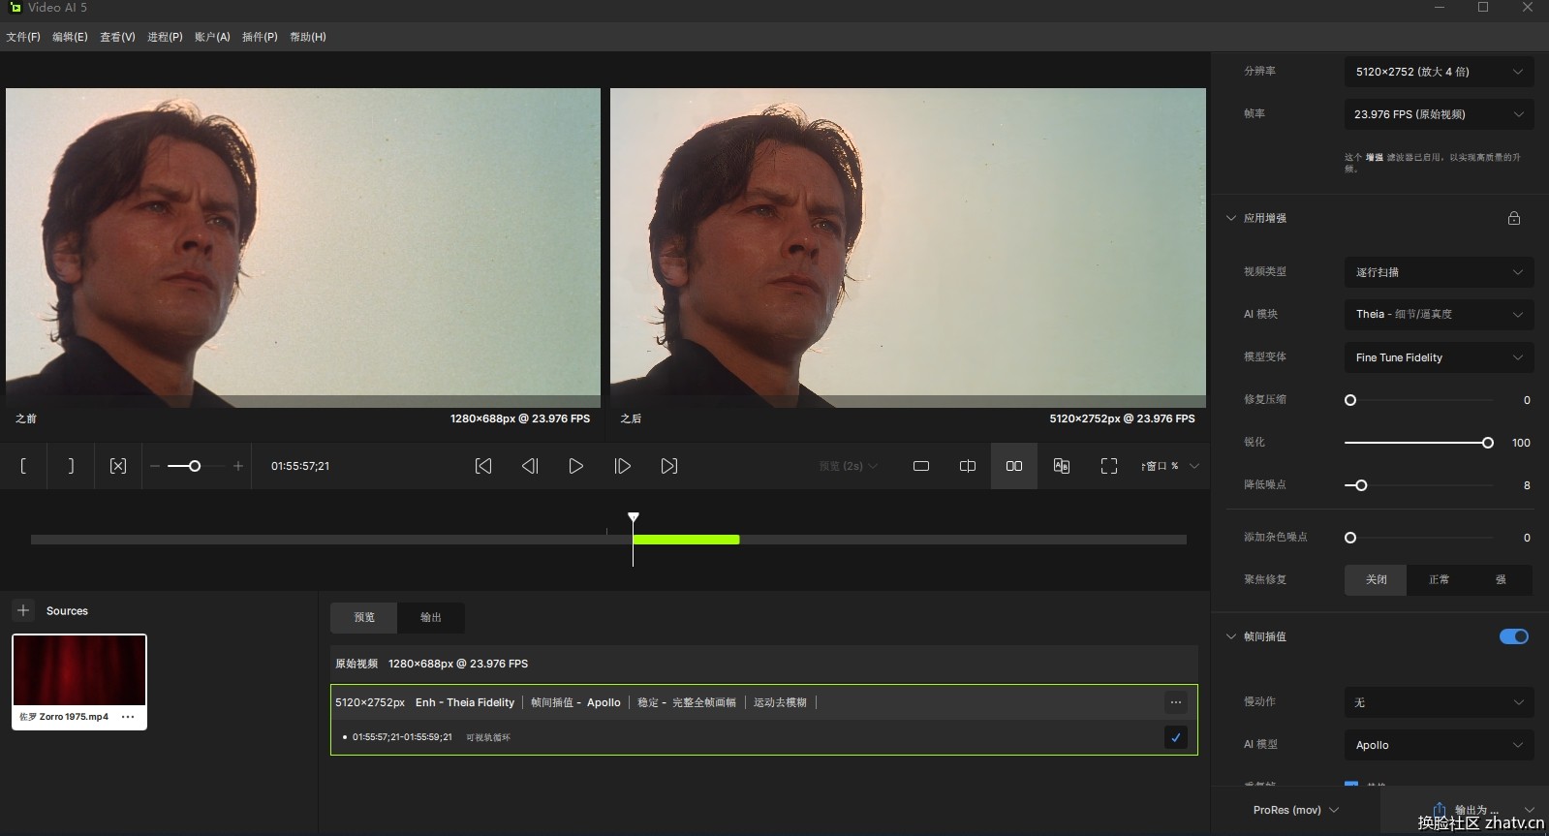The image size is (1549, 836).
Task: Click the enhancement lock icon
Action: [x=1514, y=218]
